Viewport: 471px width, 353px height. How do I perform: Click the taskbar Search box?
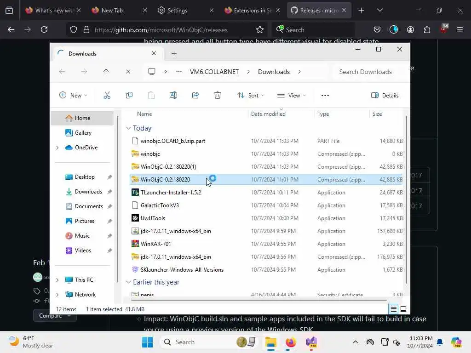point(209,342)
